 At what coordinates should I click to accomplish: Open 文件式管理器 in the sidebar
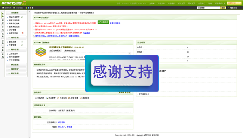click(x=14, y=60)
